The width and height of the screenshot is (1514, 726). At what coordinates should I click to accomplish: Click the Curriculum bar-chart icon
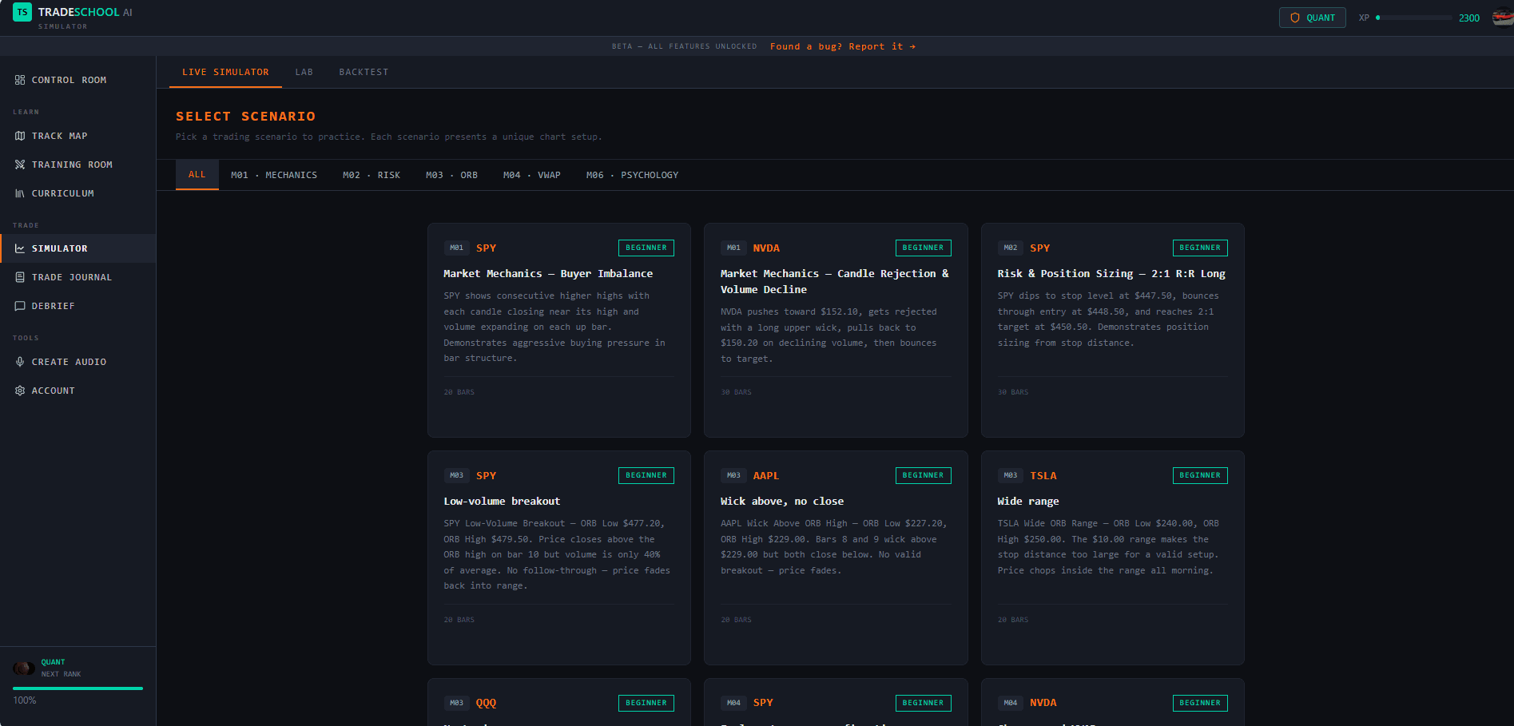pyautogui.click(x=20, y=193)
